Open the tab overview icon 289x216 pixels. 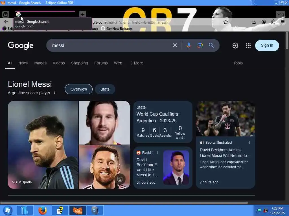[6, 14]
